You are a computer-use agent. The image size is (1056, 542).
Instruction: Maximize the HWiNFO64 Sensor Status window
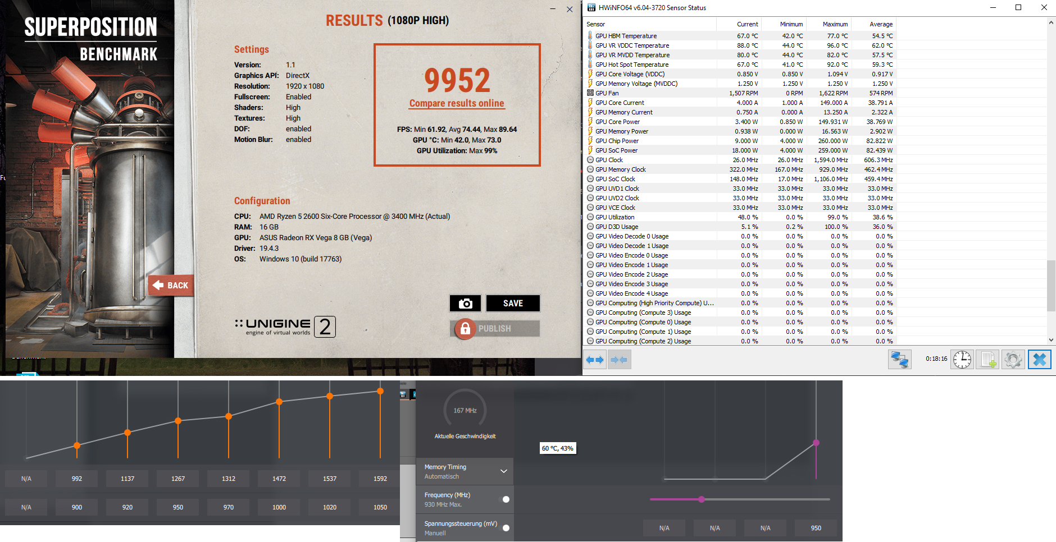click(1018, 7)
